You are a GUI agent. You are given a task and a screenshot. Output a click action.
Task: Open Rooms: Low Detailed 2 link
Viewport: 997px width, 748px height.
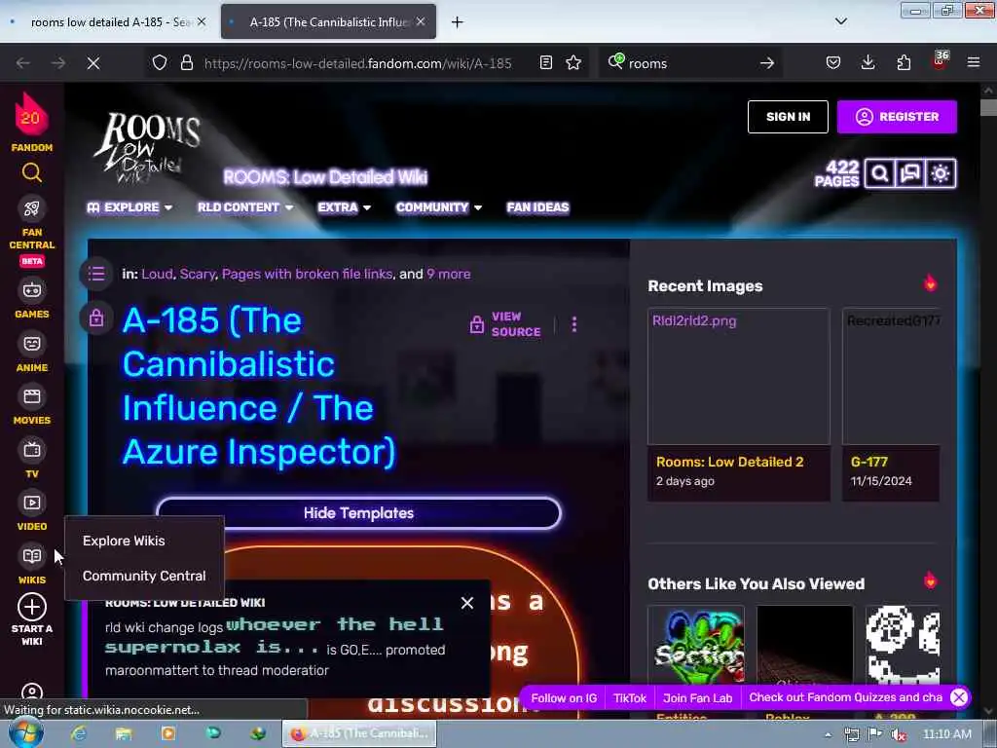coord(730,462)
